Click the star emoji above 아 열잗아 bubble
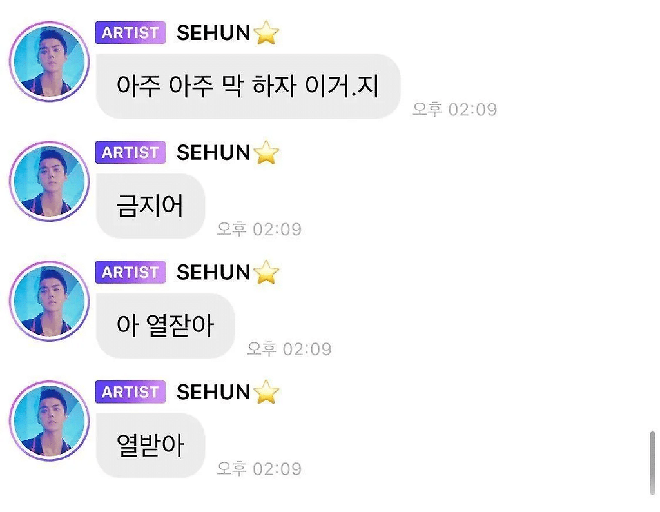660x512 pixels. (x=266, y=272)
